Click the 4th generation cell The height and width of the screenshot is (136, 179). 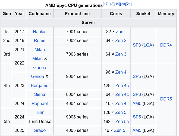7,85
